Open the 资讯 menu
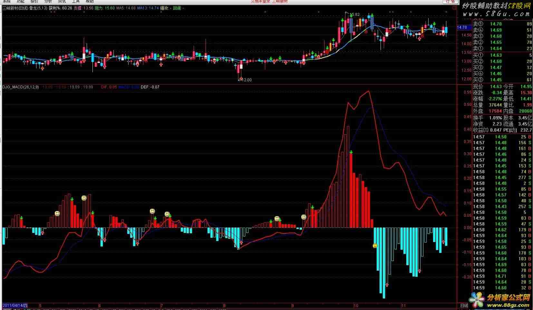Image resolution: width=533 pixels, height=310 pixels. pos(62,2)
